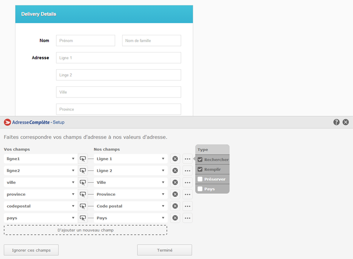Open the Pays Nos champs dropdown
The image size is (353, 259).
(x=130, y=218)
